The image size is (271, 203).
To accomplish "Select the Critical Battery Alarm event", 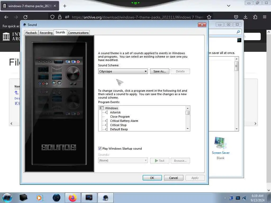I will click(x=124, y=121).
